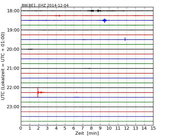Click x-axis tick label "13"
Screen dimensions: 174x139
tap(135, 128)
